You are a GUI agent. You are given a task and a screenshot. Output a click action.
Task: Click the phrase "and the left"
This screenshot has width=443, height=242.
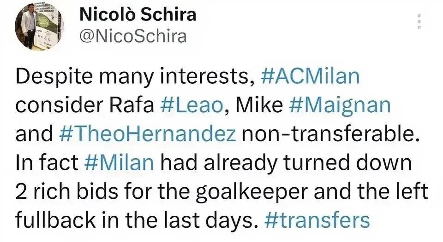[x=371, y=191]
